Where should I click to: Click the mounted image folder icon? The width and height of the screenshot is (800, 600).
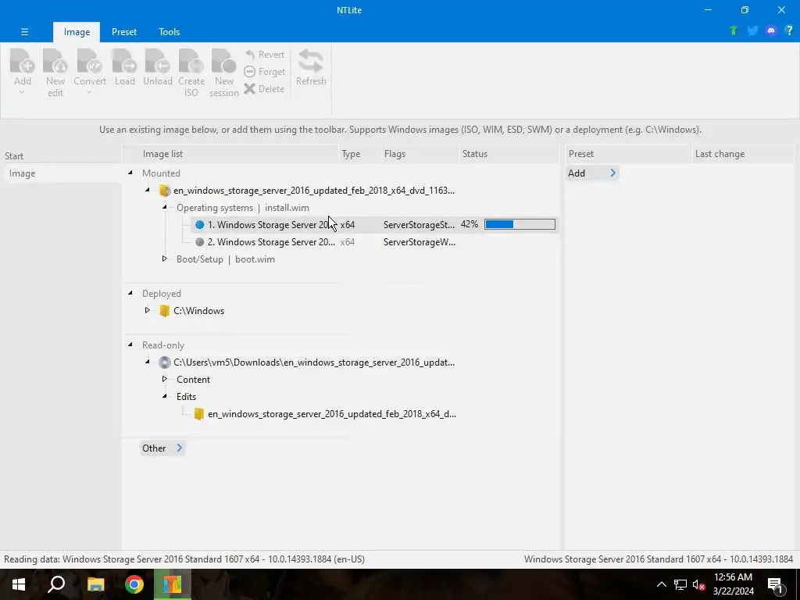[165, 191]
